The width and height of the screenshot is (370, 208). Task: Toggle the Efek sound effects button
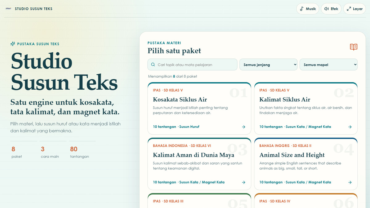[x=331, y=9]
